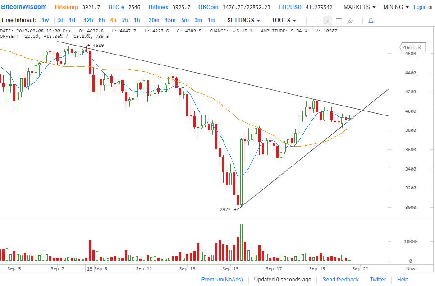435x286 pixels.
Task: Click the 4661.0 price label marker
Action: click(412, 47)
